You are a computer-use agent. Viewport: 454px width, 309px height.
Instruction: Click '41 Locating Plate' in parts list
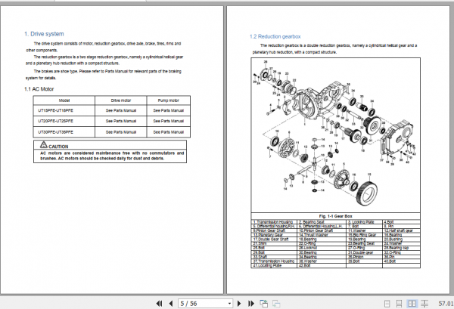(267, 265)
